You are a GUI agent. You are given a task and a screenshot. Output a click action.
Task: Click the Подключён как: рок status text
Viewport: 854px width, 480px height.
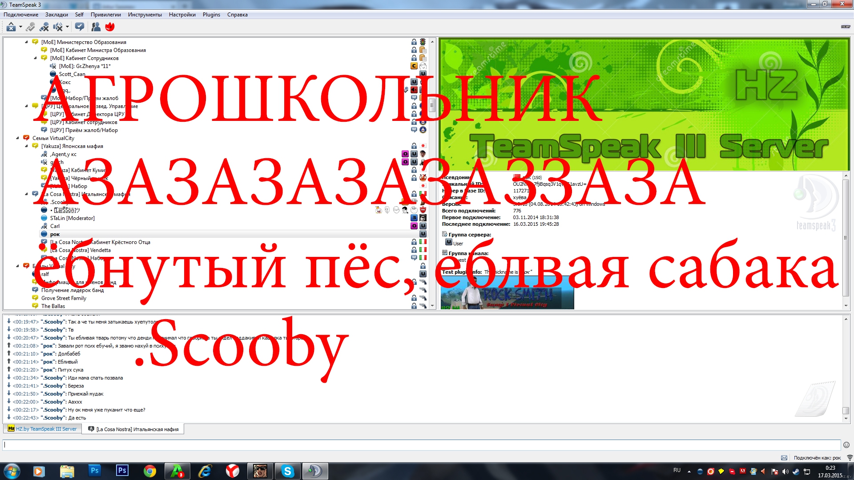(x=817, y=458)
